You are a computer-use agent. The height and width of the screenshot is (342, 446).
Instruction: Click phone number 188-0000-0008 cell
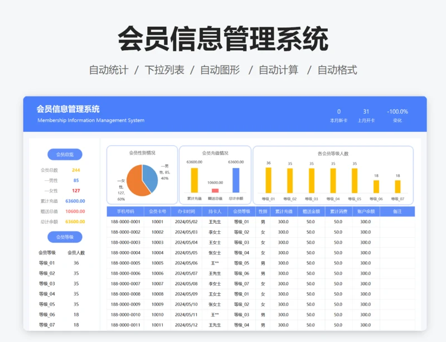click(x=125, y=294)
